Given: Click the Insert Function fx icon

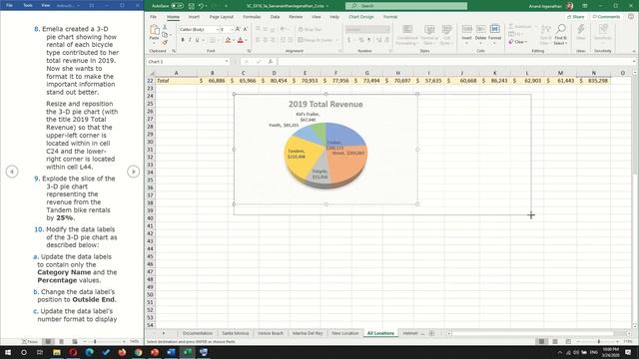Looking at the screenshot, I should coord(271,62).
